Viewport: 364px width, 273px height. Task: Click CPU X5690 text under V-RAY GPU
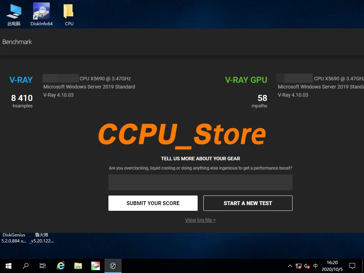tap(339, 79)
